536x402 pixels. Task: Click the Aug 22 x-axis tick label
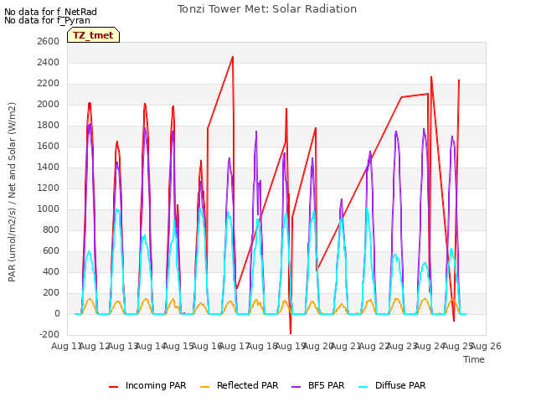[374, 346]
